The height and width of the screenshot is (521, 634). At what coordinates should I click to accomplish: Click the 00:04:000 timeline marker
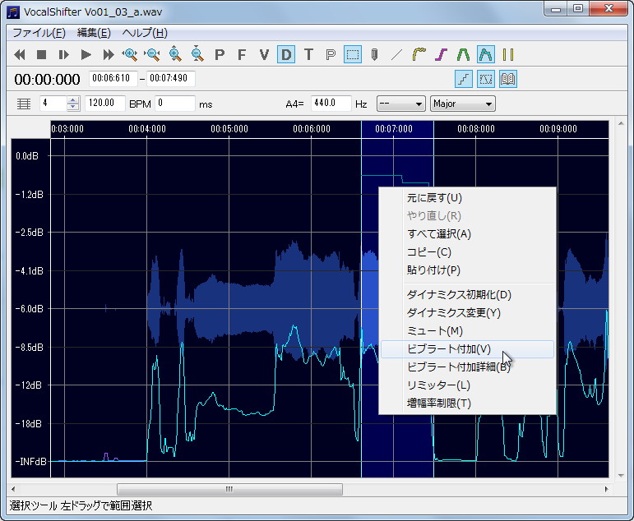(x=147, y=129)
